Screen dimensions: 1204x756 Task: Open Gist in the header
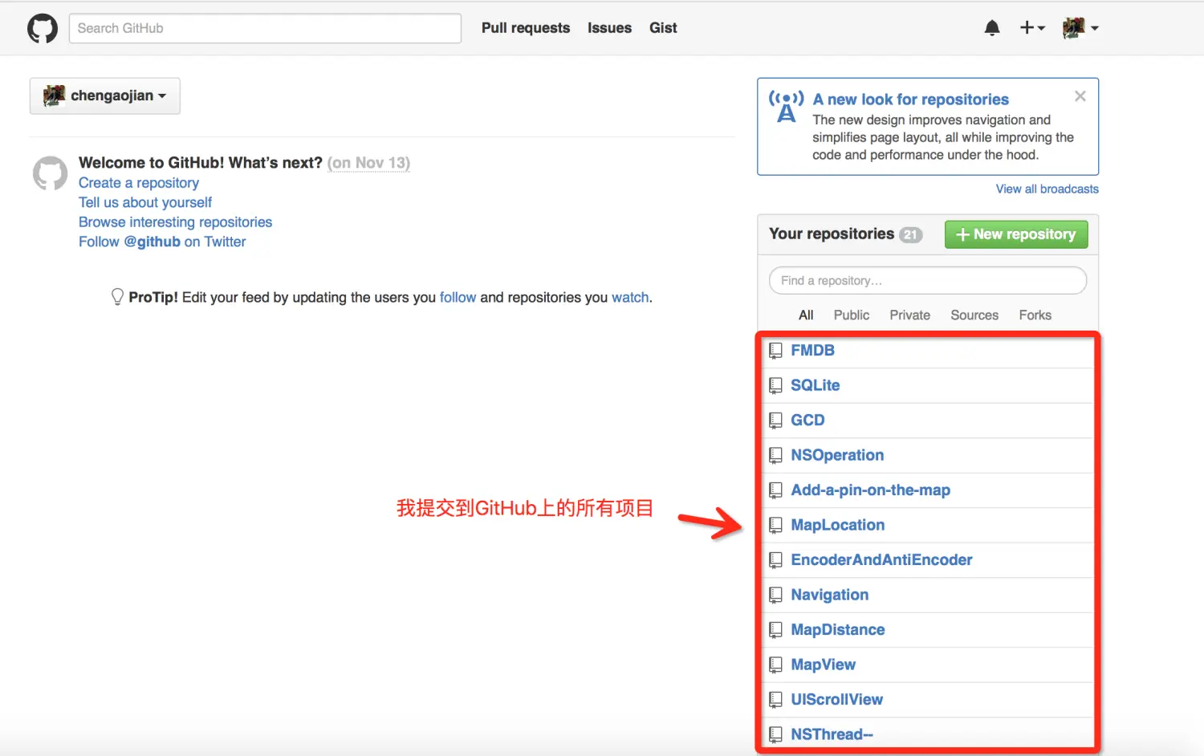pyautogui.click(x=663, y=28)
